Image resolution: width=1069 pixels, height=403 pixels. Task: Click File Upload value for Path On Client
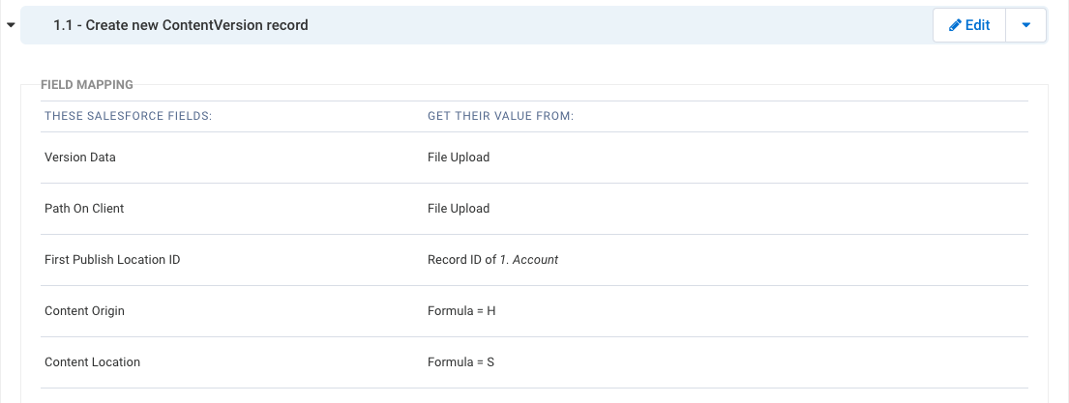459,209
